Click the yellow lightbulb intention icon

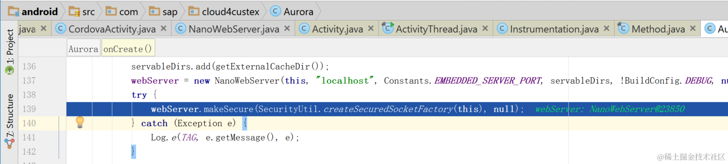[x=80, y=122]
